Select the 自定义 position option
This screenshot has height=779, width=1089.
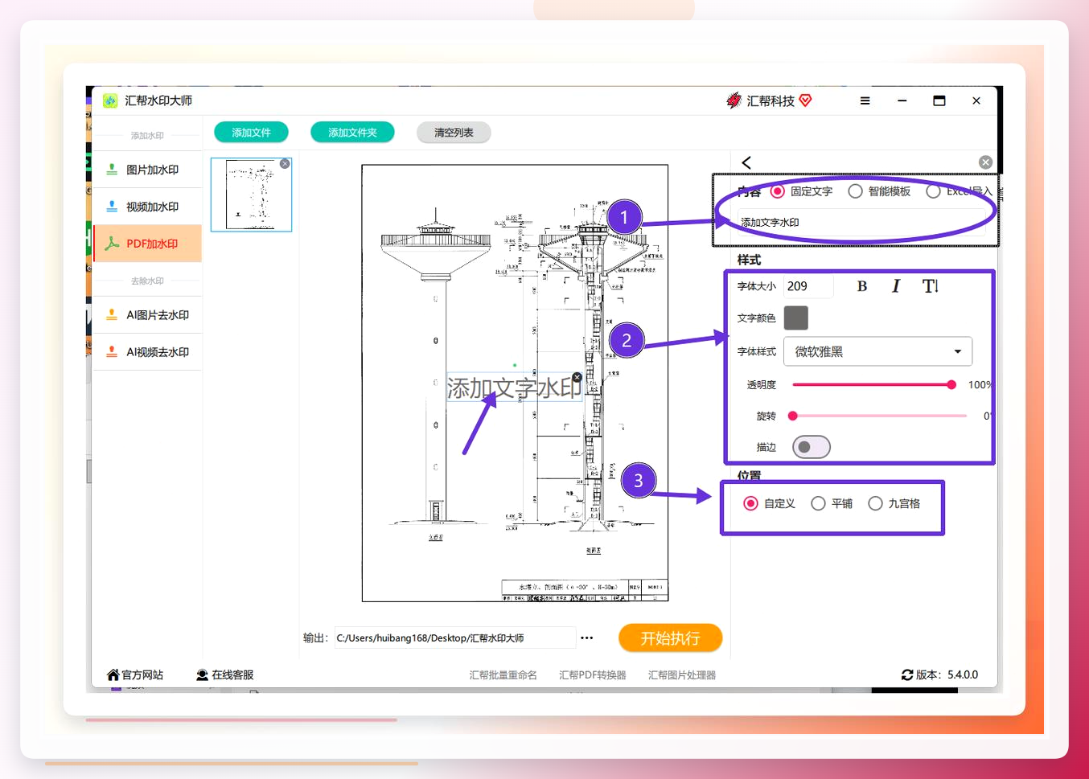(x=750, y=503)
